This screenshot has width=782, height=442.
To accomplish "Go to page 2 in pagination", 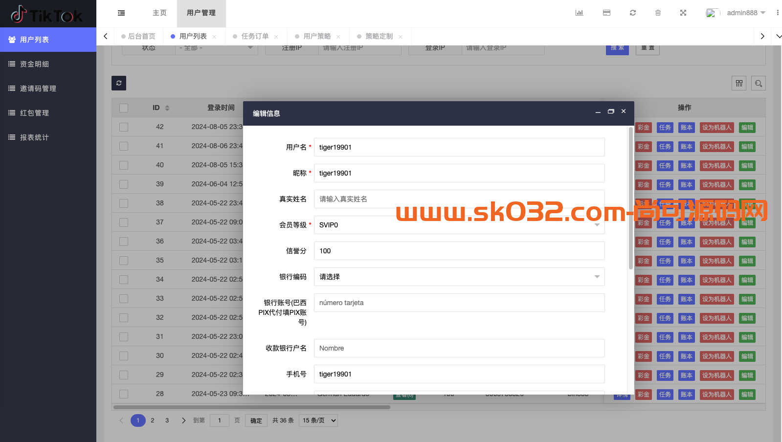I will (153, 420).
